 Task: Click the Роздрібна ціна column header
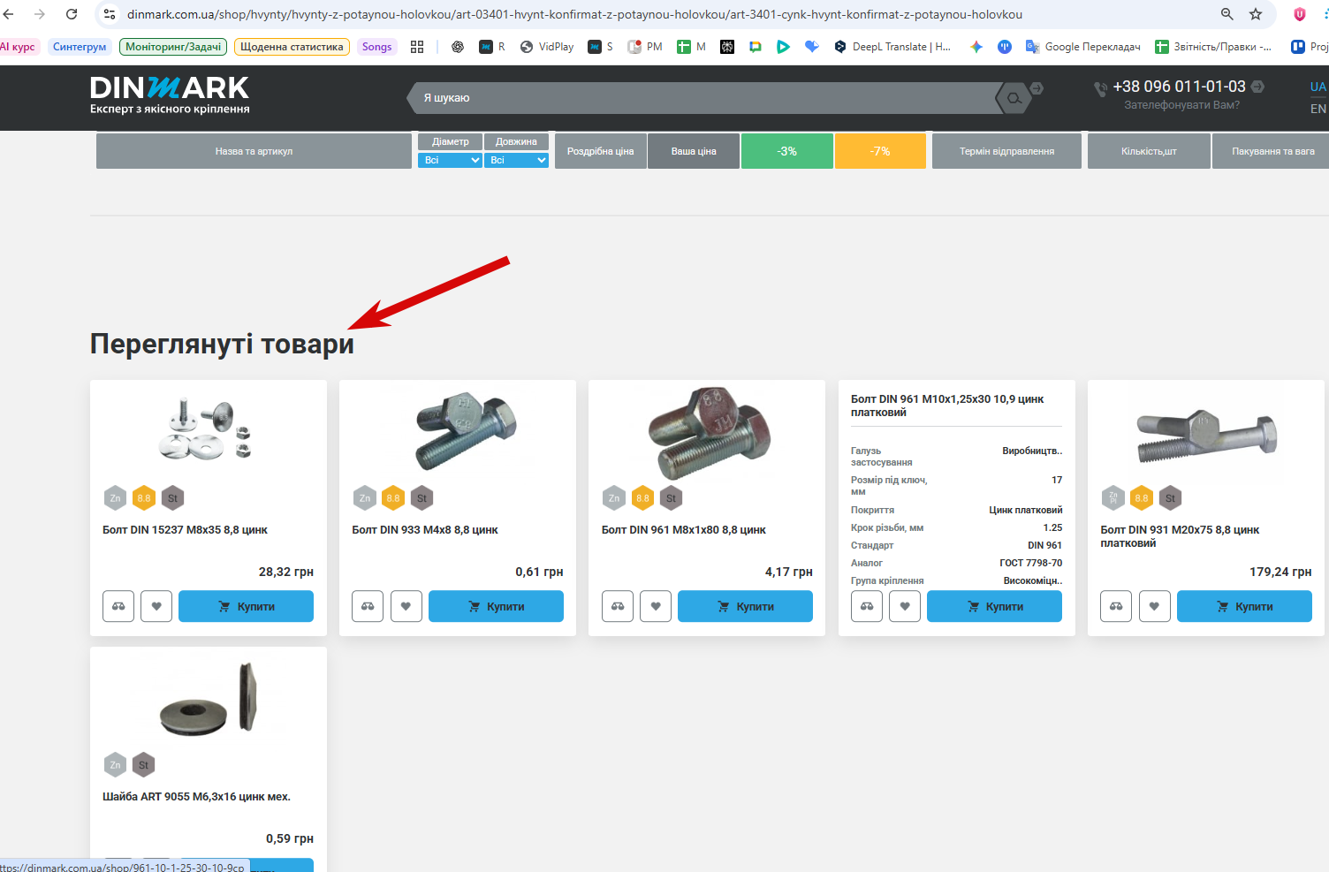pos(600,151)
